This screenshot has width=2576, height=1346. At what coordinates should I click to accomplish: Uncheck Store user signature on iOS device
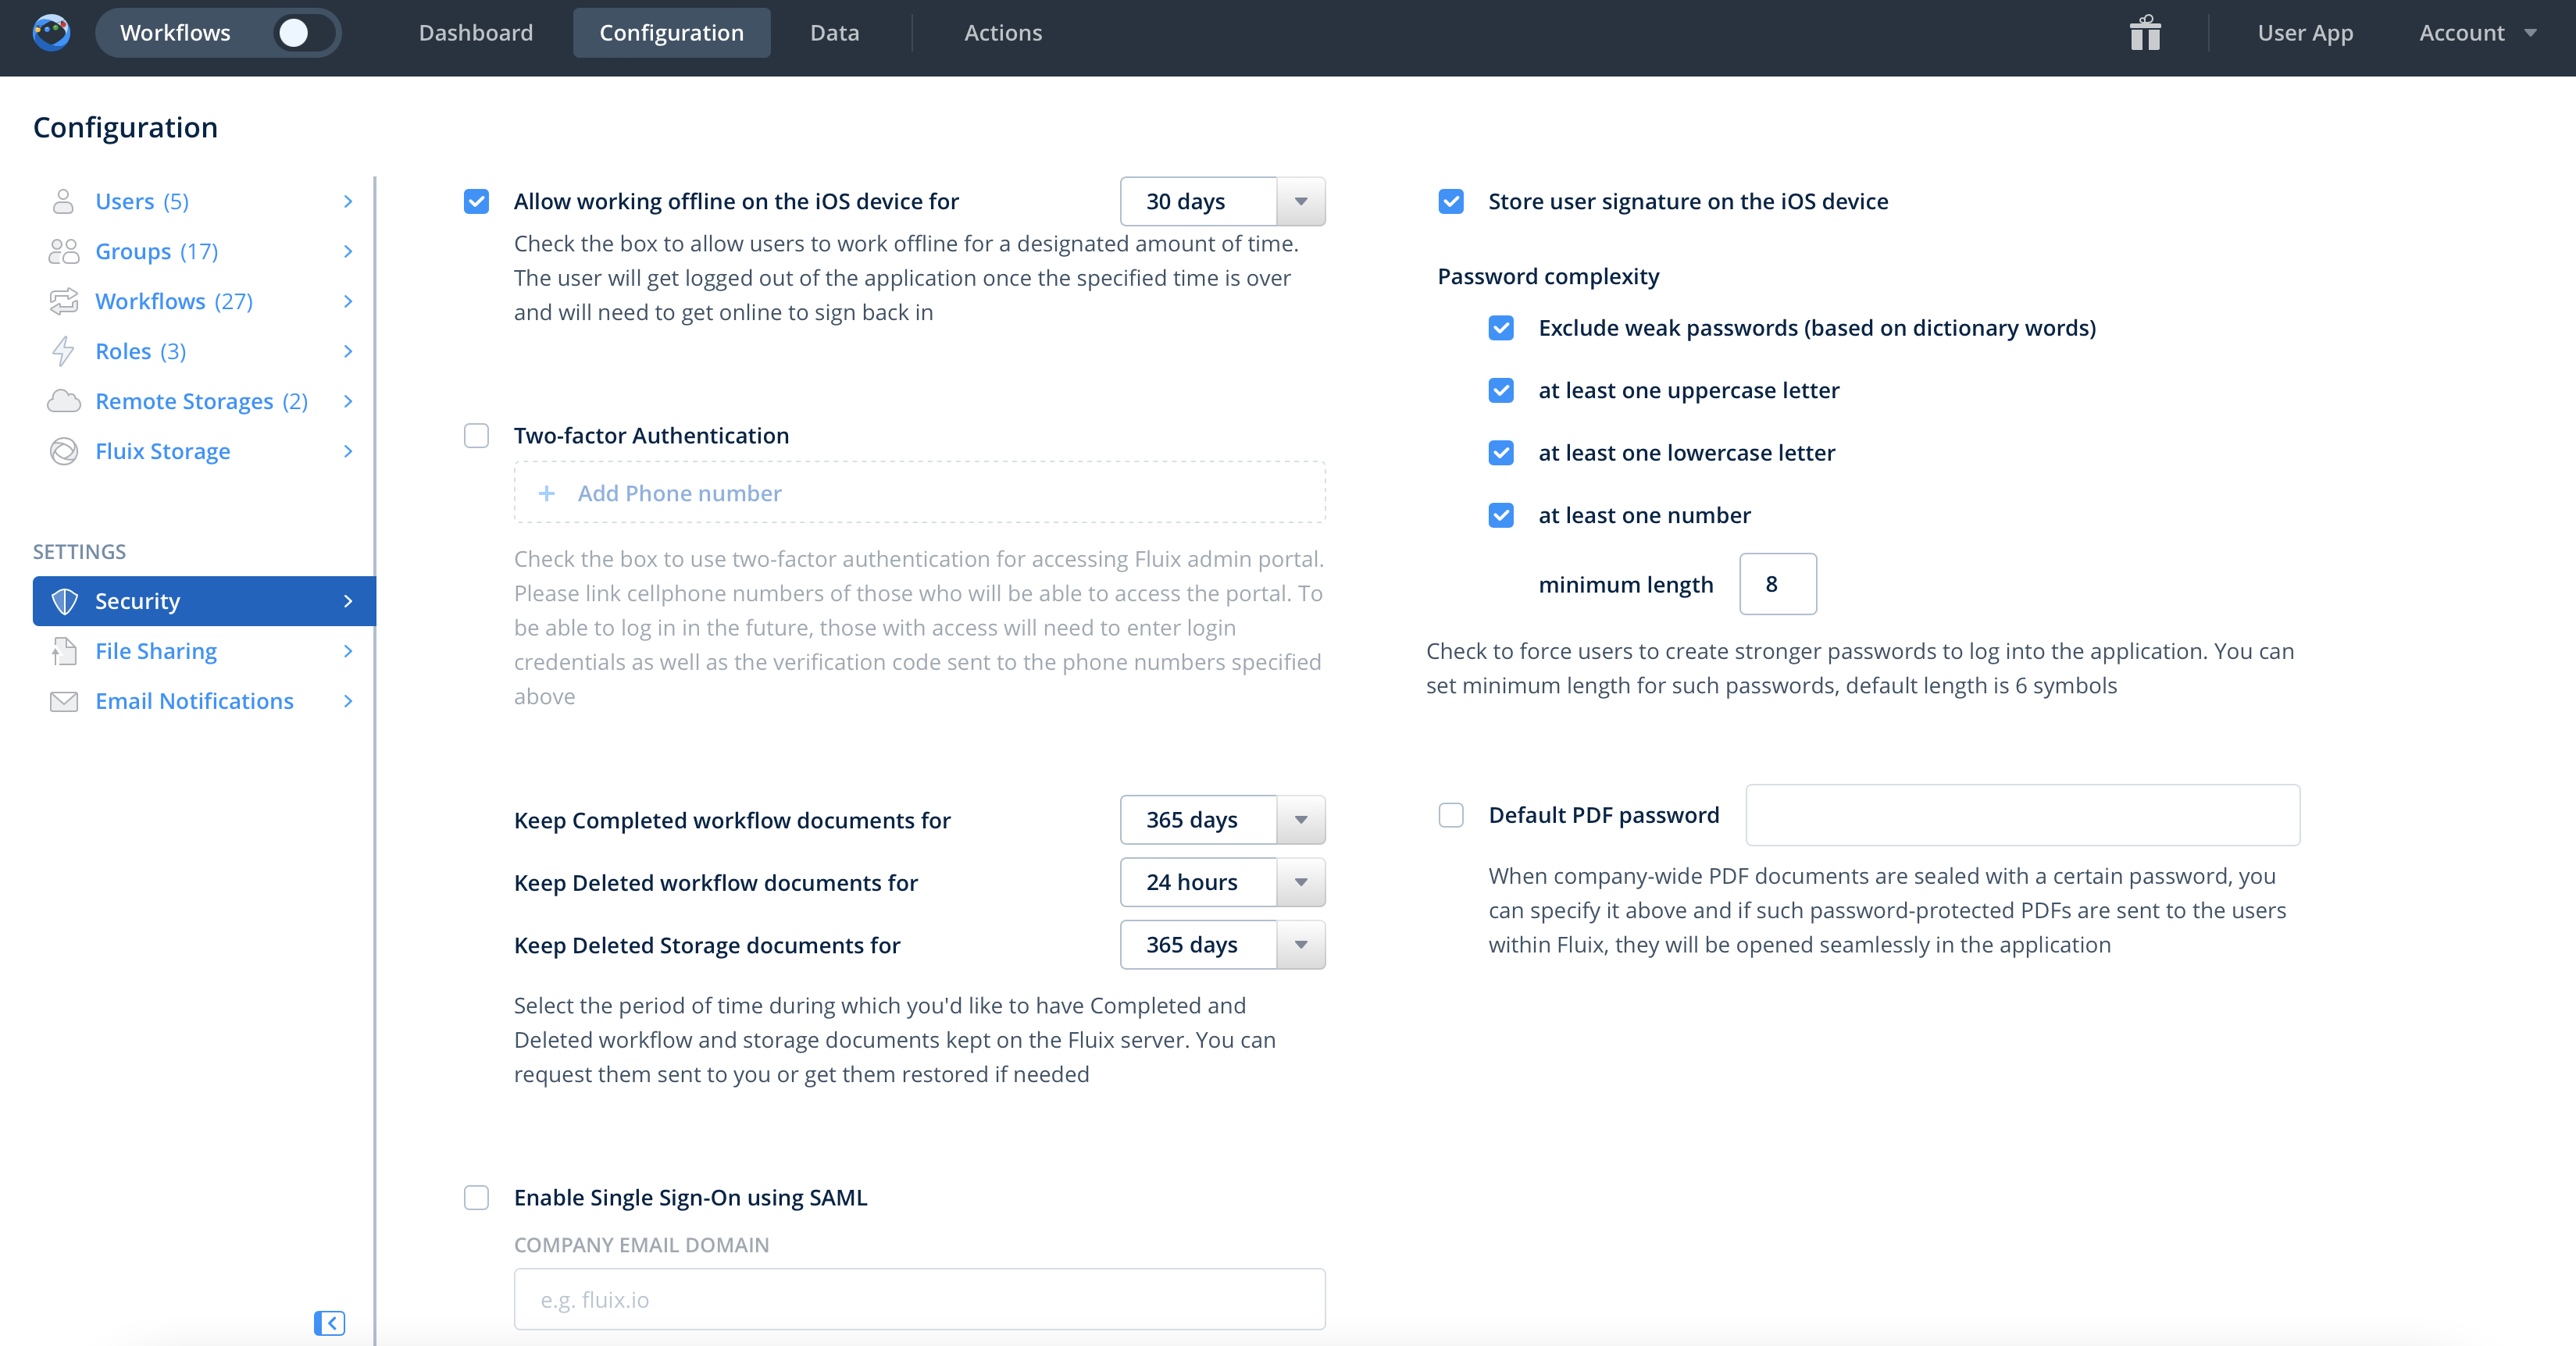(x=1450, y=202)
